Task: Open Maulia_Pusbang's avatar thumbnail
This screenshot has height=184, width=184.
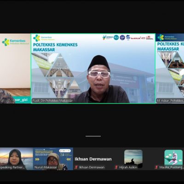Action: (173, 157)
